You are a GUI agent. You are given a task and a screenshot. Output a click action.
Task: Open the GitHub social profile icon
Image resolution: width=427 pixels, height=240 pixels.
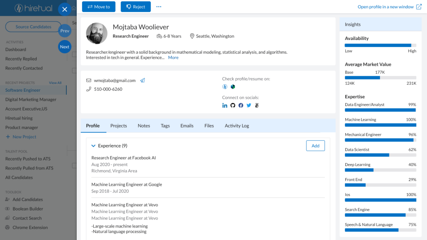233,105
